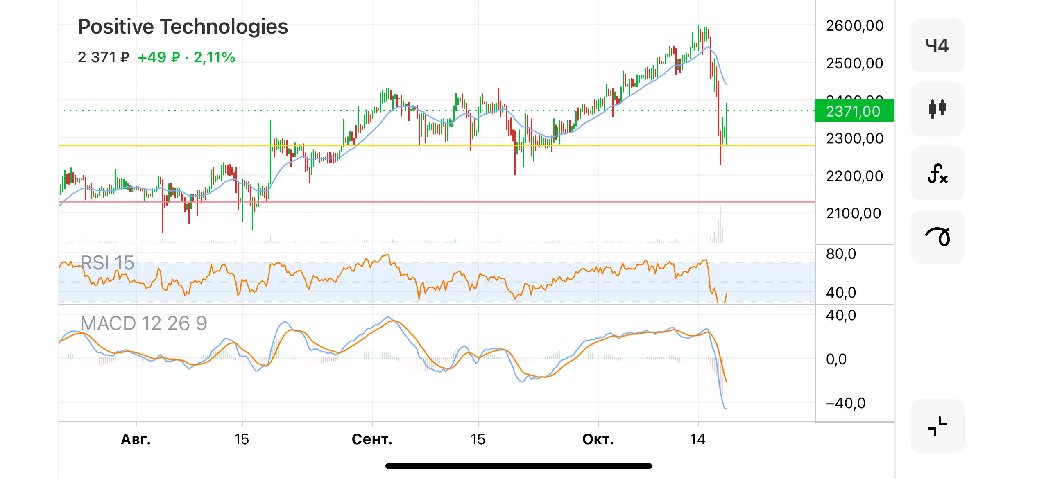Click the 2 371 ₽ price value
This screenshot has height=479, width=1037.
click(104, 57)
